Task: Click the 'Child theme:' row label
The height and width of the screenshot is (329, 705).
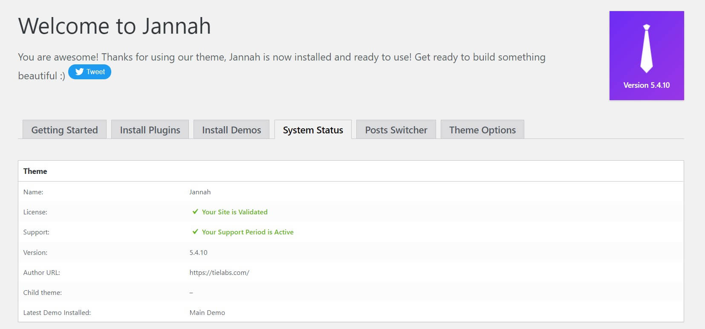Action: point(43,292)
